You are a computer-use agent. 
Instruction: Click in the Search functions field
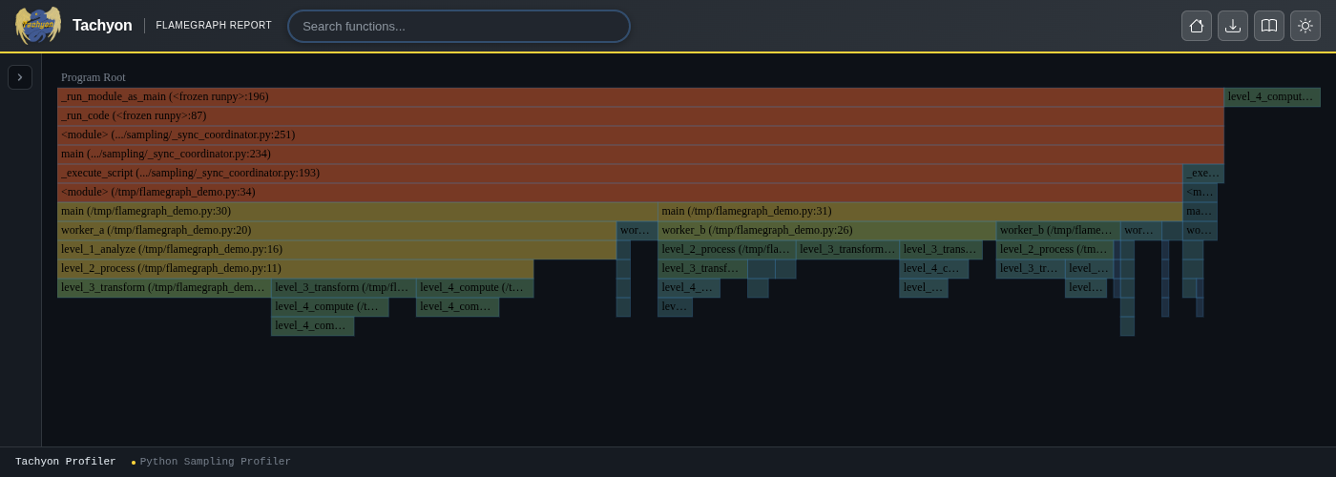tap(459, 26)
